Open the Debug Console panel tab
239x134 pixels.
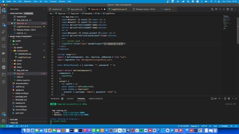point(96,99)
